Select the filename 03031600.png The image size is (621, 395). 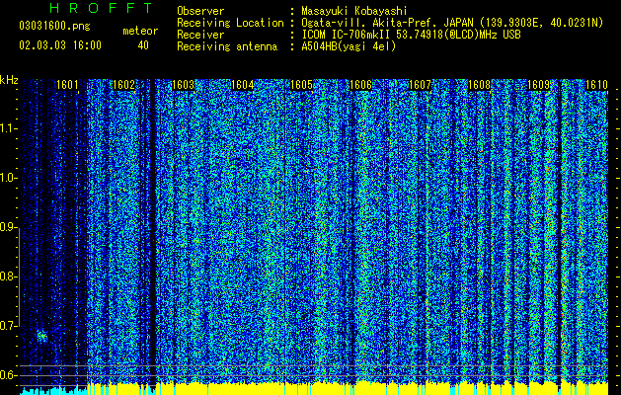[54, 26]
